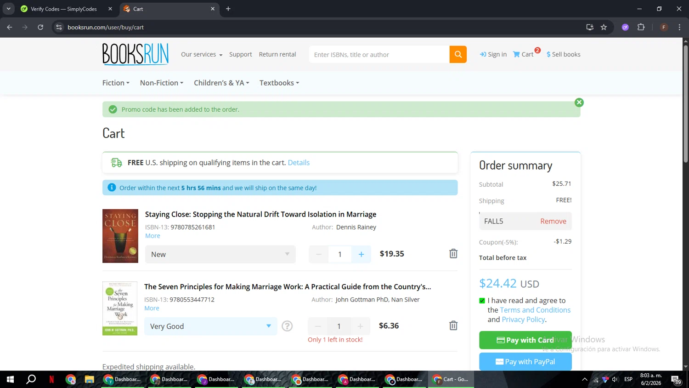The image size is (689, 388).
Task: Open the Sell books link
Action: (564, 54)
